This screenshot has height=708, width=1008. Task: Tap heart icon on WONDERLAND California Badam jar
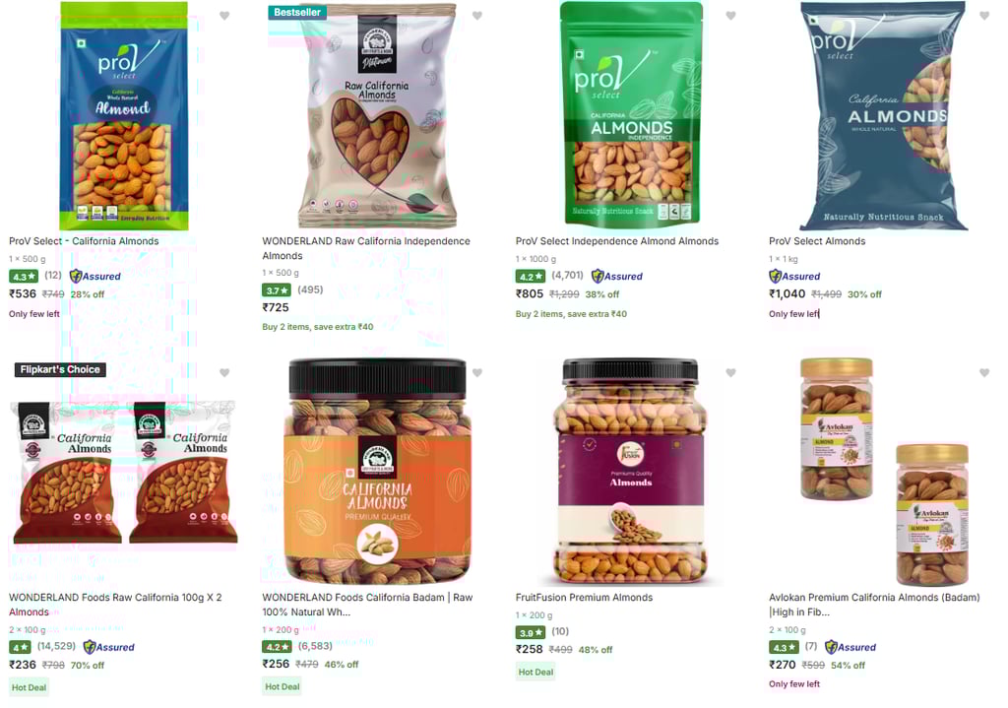click(x=477, y=372)
